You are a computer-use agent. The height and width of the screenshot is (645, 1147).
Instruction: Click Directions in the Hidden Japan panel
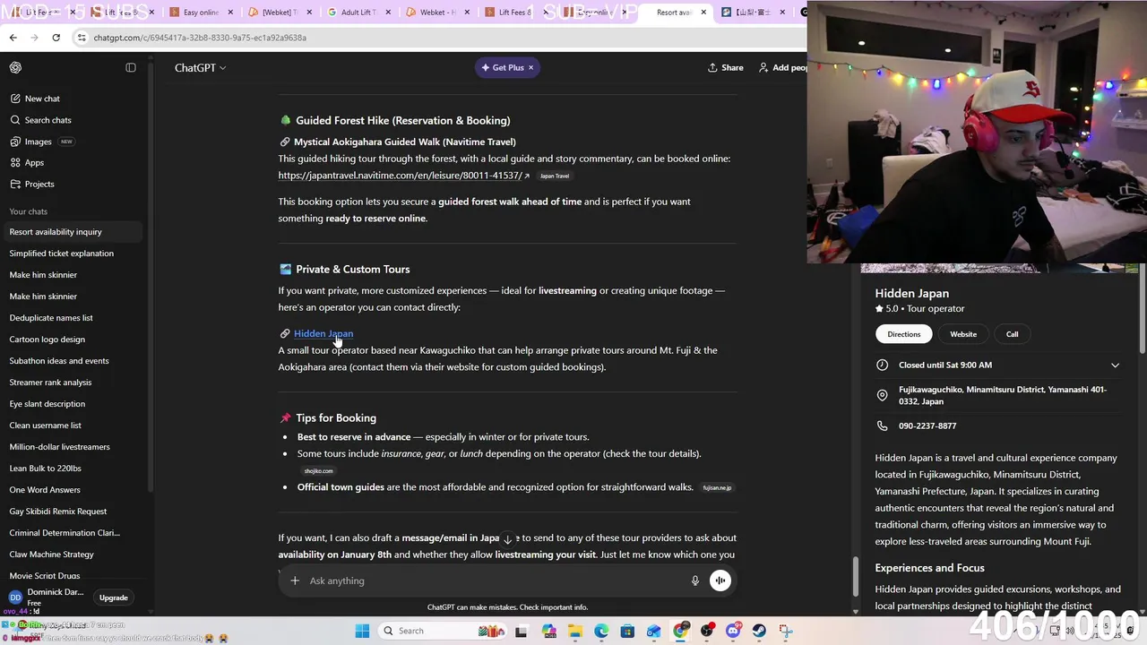coord(903,334)
